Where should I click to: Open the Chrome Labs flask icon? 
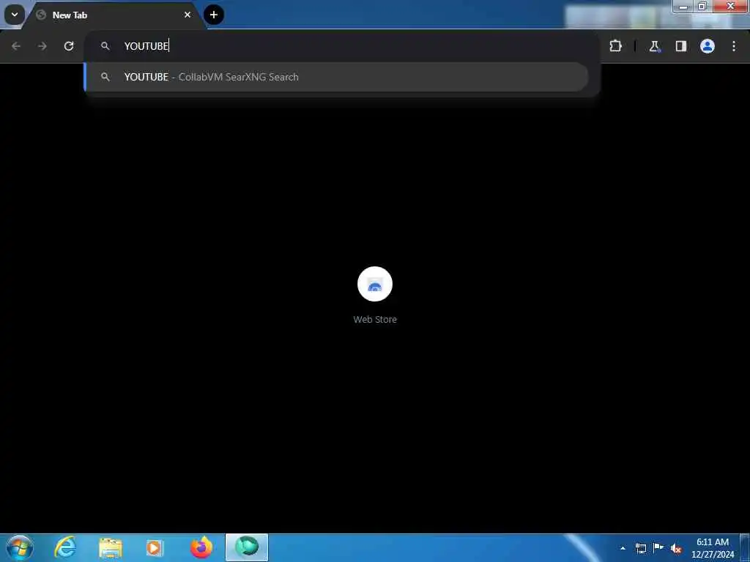654,46
